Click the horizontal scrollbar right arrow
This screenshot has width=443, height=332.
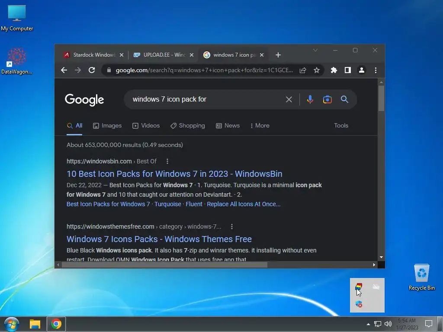point(374,265)
